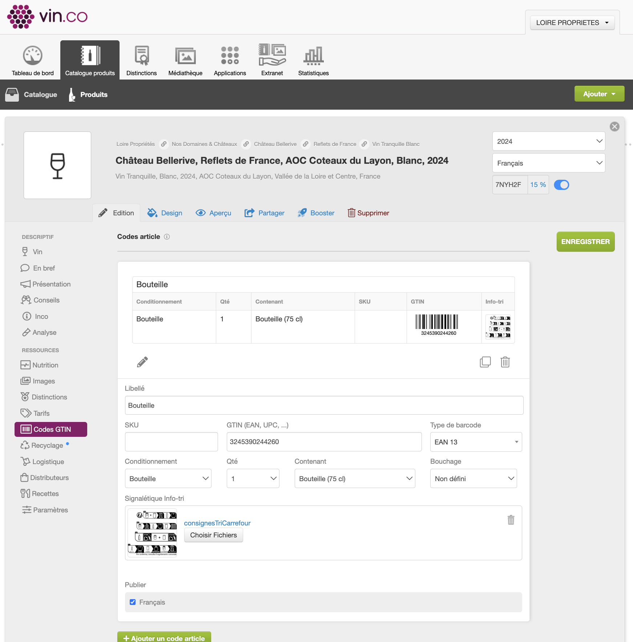
Task: Click the 15 % completion indicator
Action: click(538, 185)
